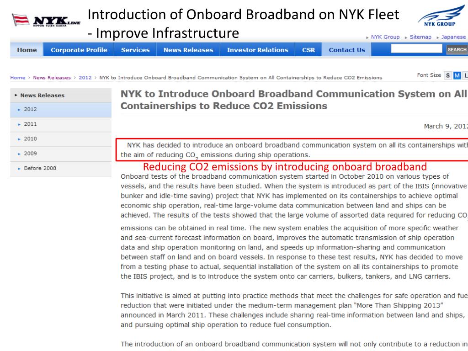Open the Home navigation tab
This screenshot has height=351, width=468.
click(x=27, y=49)
